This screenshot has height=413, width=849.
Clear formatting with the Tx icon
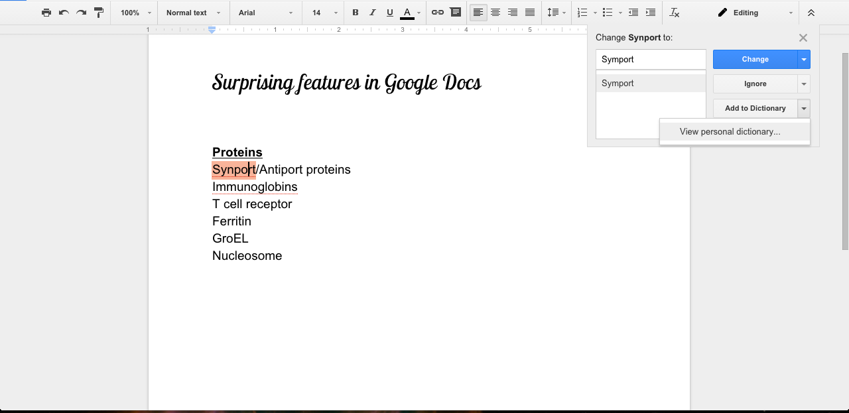click(x=675, y=13)
